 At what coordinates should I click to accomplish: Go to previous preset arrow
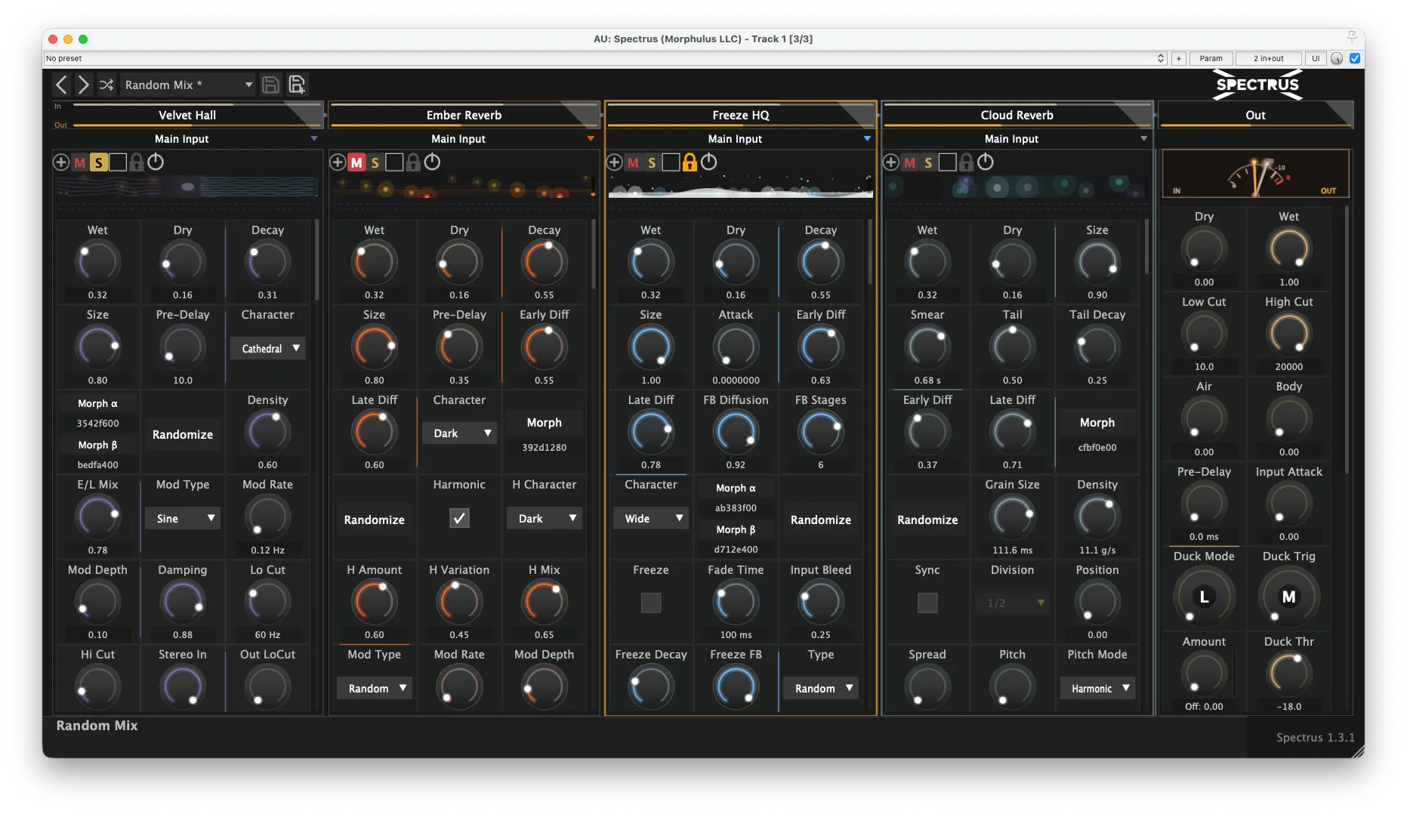click(62, 85)
